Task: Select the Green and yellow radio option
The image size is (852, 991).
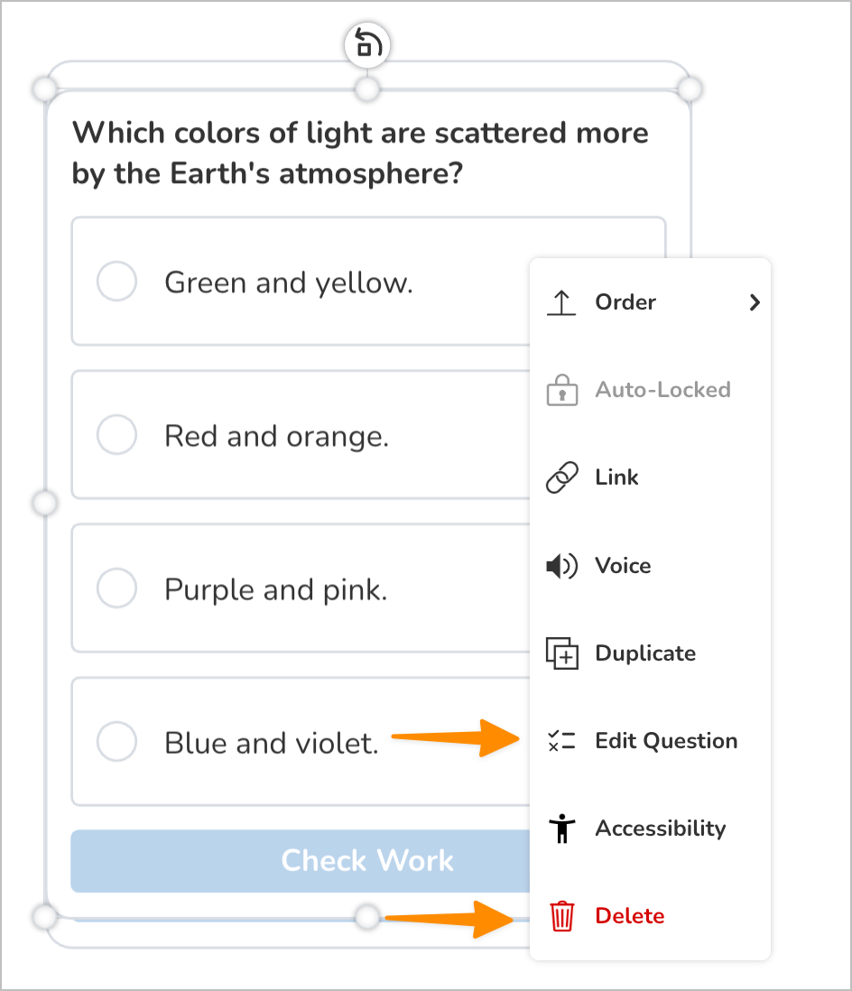Action: [117, 282]
